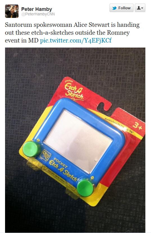Open the pic.twitter.com/Y4EFjKCf link
The image size is (151, 233).
coord(76,40)
